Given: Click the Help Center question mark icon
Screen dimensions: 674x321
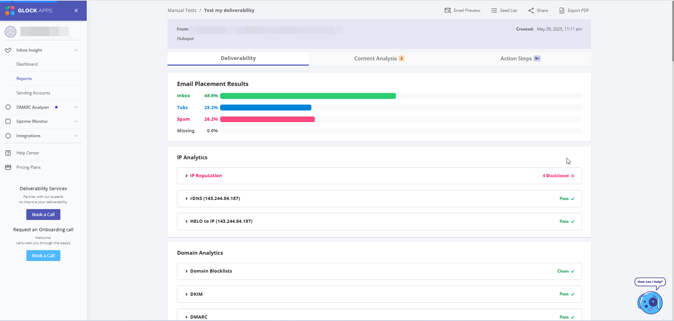Looking at the screenshot, I should [8, 153].
